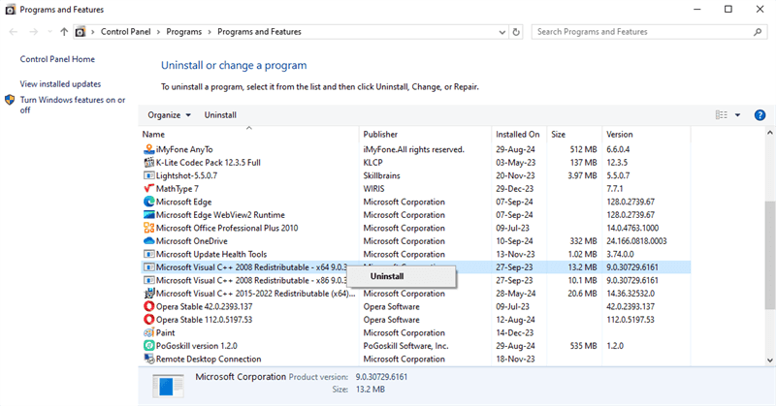Click the Opera Stable 112.0.5197.53 icon

pos(148,320)
